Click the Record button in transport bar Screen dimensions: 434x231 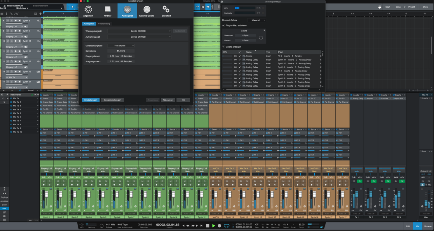[219, 226]
